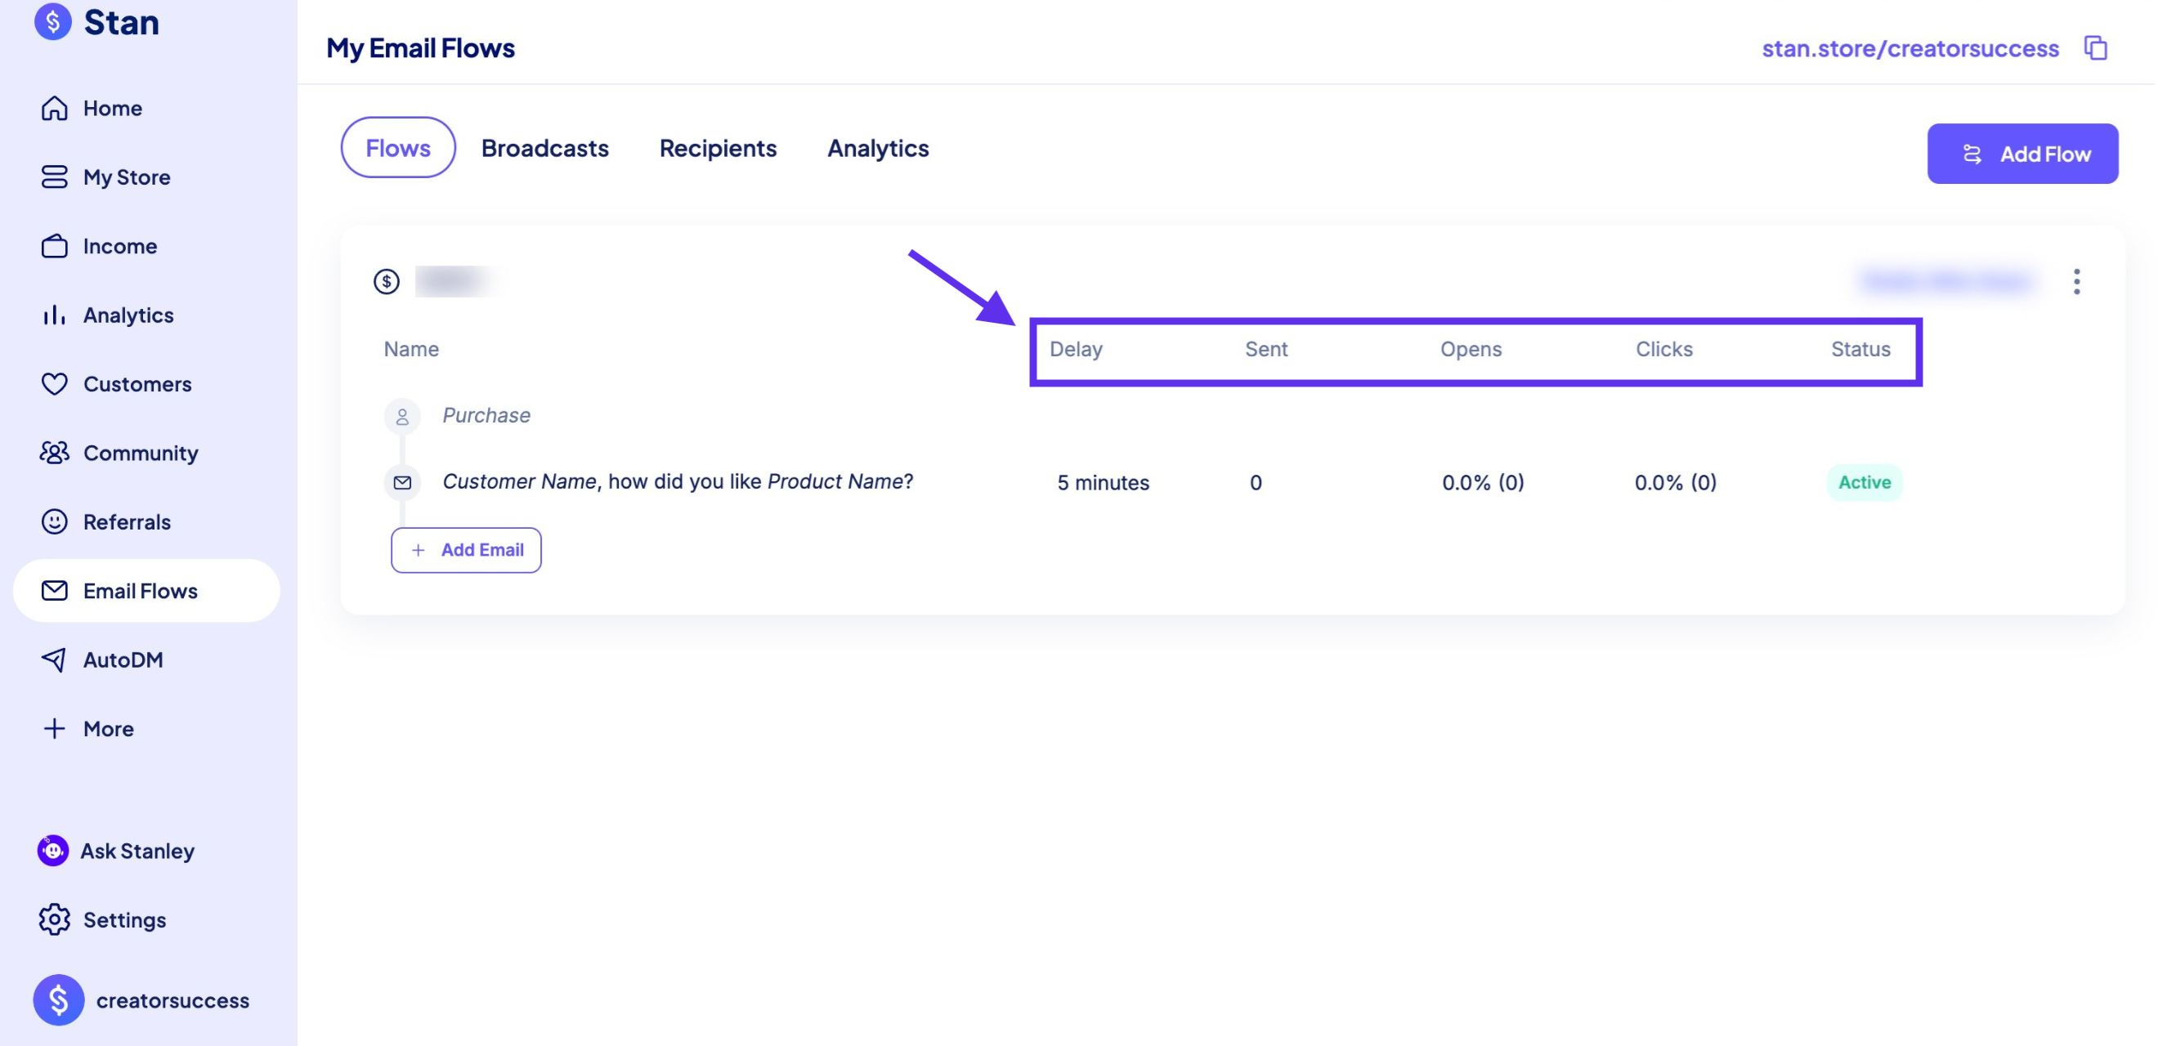Click the copy store link icon

2096,48
